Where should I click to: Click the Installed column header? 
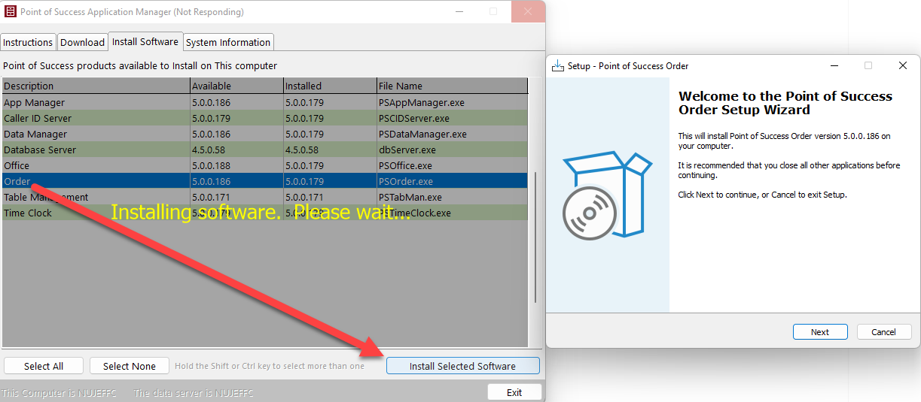pos(330,86)
